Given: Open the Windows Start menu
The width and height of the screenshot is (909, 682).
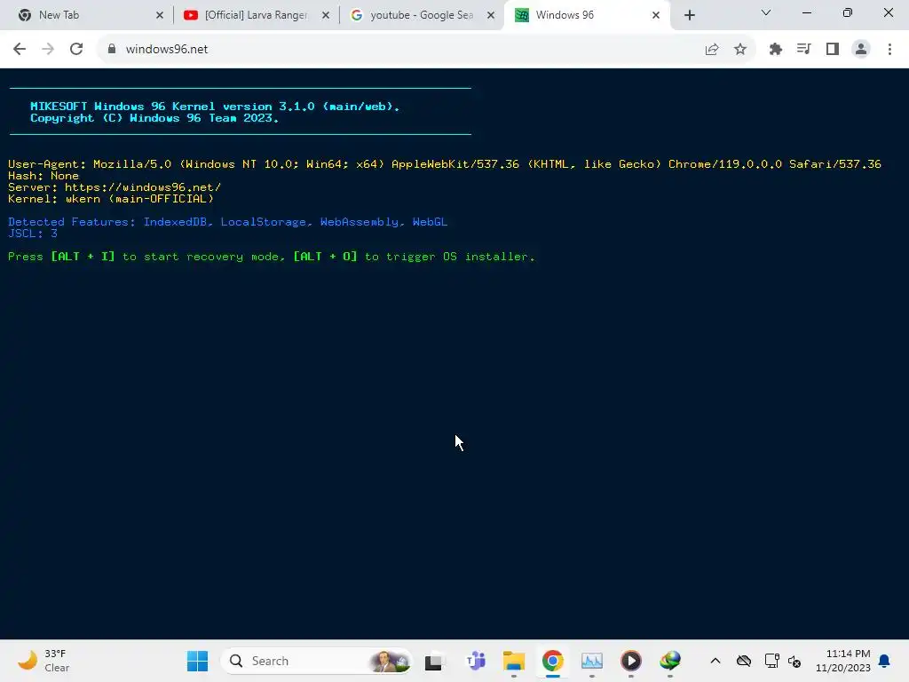Looking at the screenshot, I should coord(197,661).
